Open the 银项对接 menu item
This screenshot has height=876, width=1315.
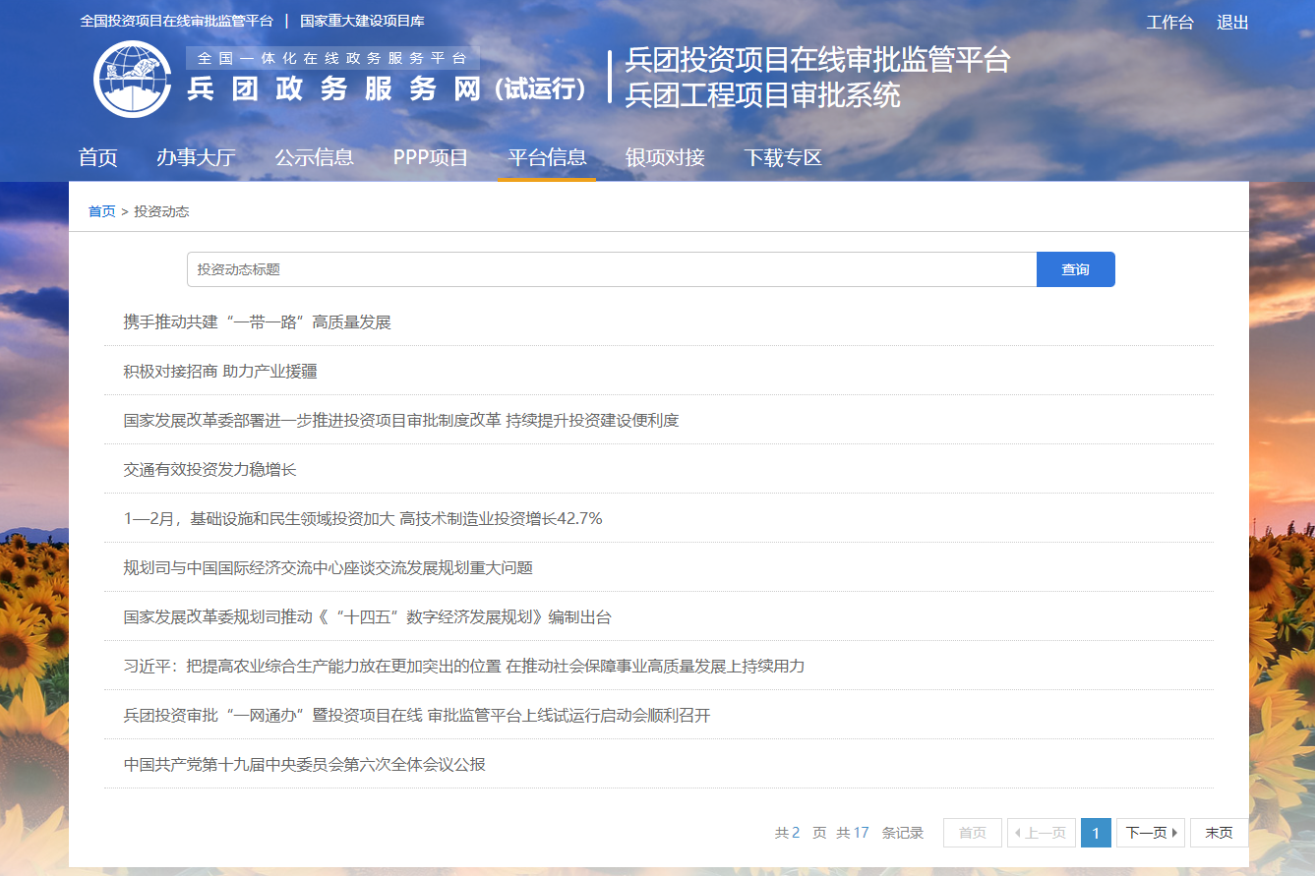(665, 157)
